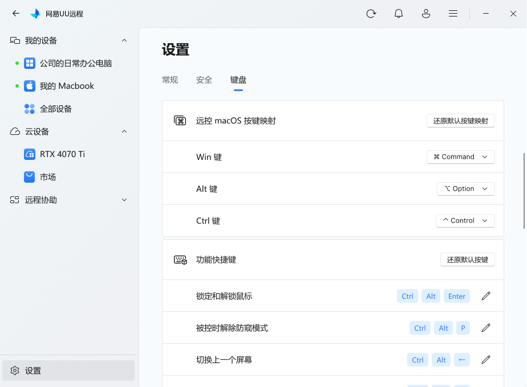Click the 功能快捷键 keyboard icon
The image size is (527, 387).
(x=180, y=260)
